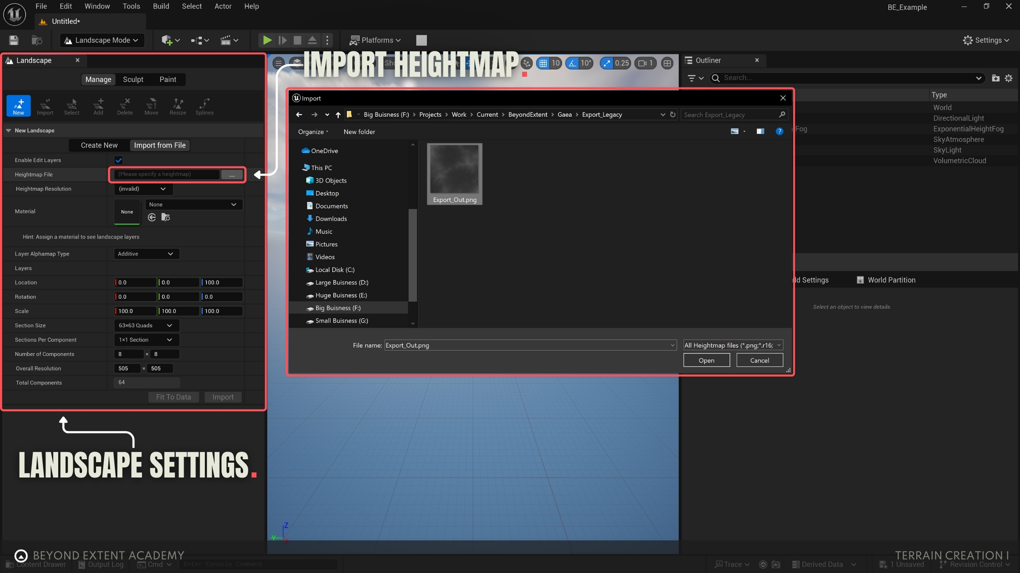Click the camera speed button in viewport

(x=645, y=63)
